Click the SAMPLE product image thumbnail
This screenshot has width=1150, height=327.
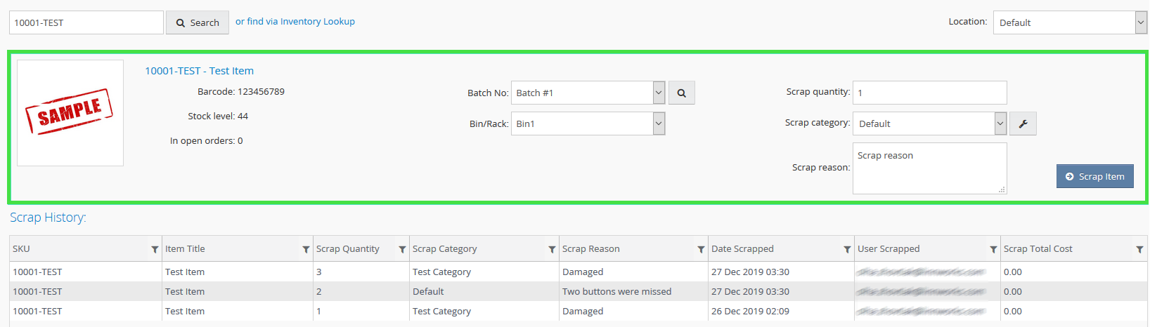70,113
